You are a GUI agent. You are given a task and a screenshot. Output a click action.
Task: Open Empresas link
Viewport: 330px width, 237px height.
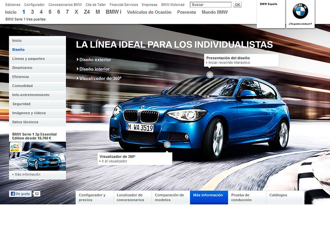pos(149,5)
